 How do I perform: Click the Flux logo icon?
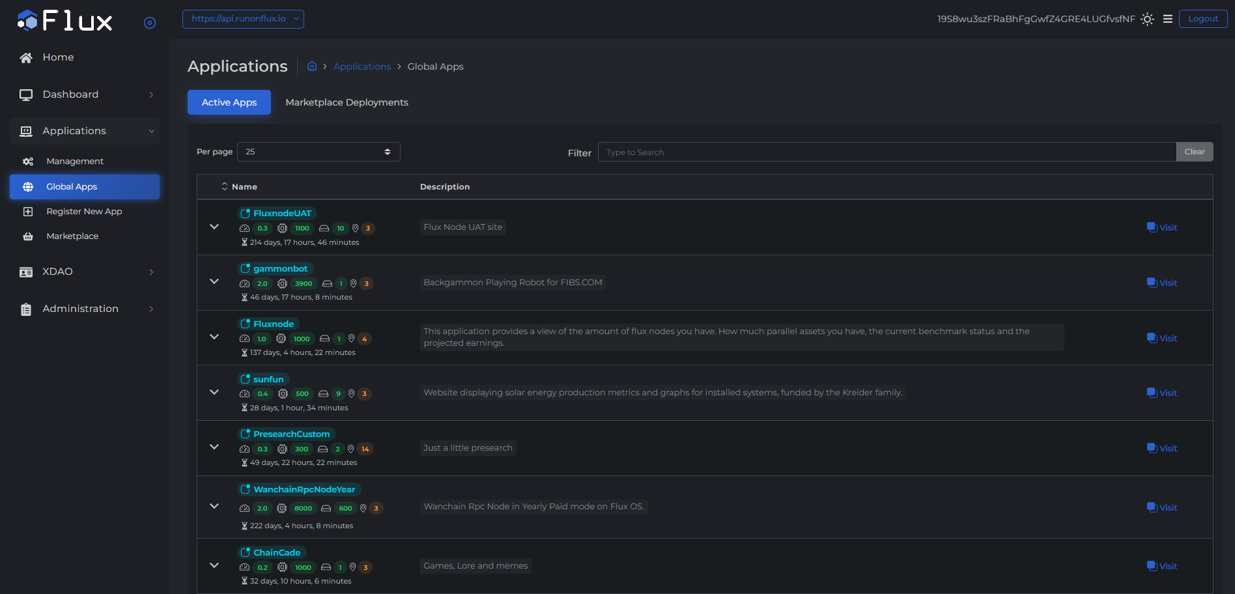coord(28,21)
